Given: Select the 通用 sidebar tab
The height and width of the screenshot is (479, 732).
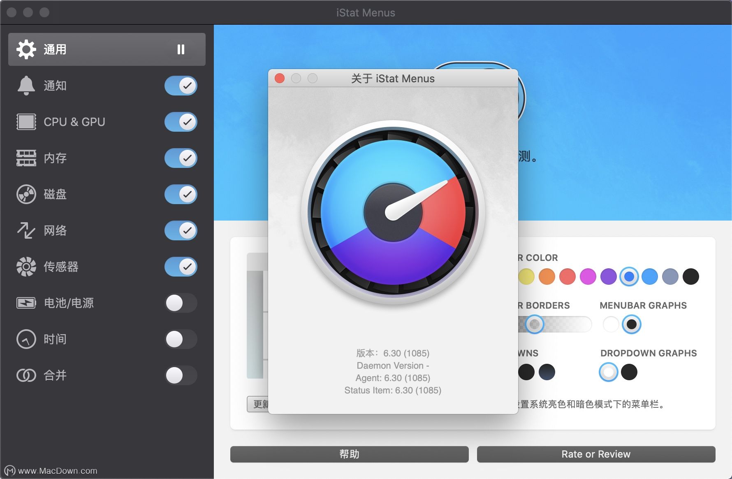Looking at the screenshot, I should coord(107,49).
